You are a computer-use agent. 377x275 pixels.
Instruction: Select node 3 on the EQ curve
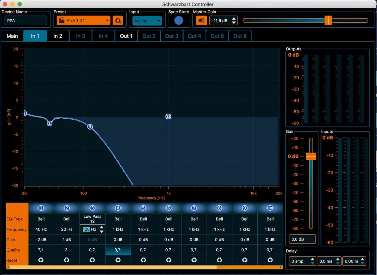tap(90, 127)
